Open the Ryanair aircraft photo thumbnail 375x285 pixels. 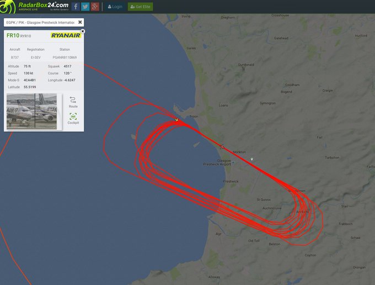(x=32, y=111)
